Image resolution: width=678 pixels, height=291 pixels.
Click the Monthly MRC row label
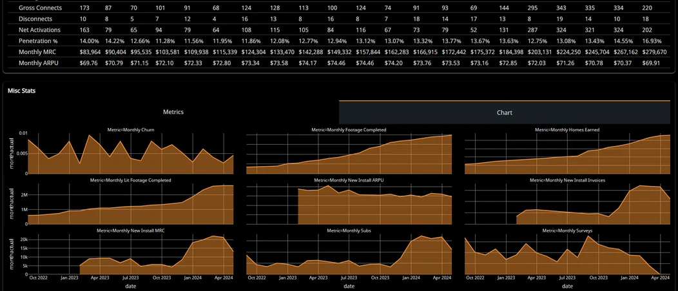pos(36,52)
